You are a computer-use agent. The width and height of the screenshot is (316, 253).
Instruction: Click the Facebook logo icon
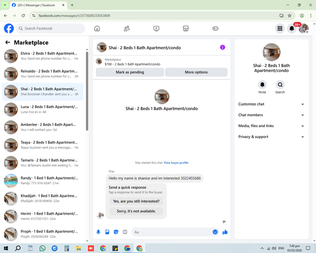[x=9, y=28]
